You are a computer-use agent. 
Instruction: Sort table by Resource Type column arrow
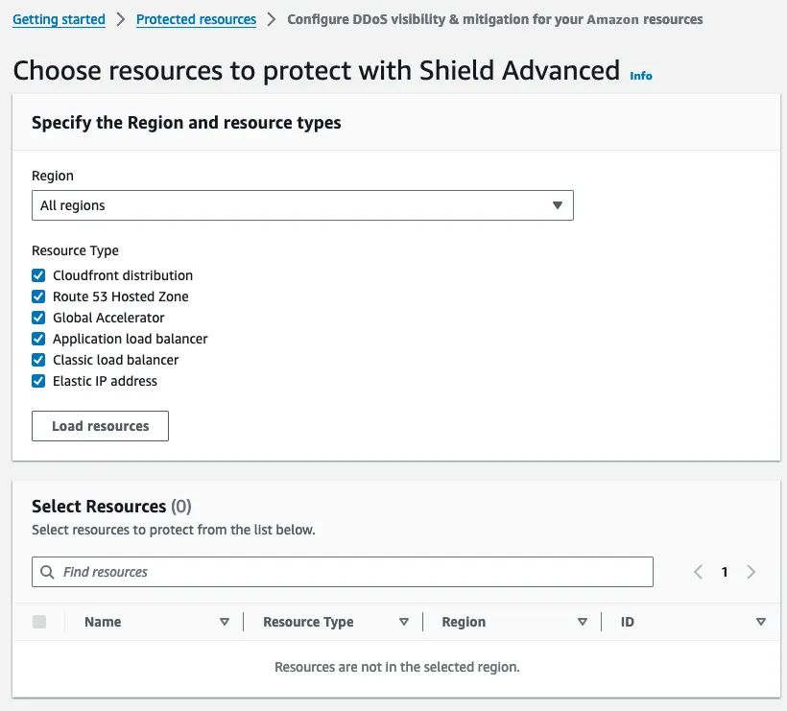pyautogui.click(x=403, y=622)
